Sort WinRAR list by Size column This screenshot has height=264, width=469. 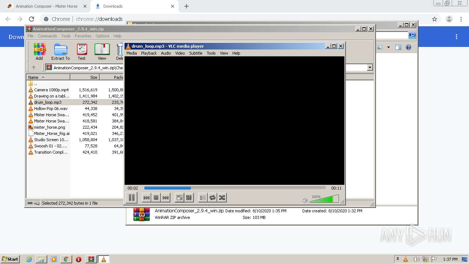pos(85,77)
